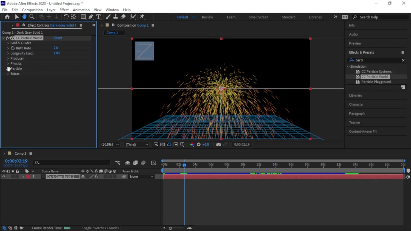Click the timeline layer search field

click(x=72, y=163)
